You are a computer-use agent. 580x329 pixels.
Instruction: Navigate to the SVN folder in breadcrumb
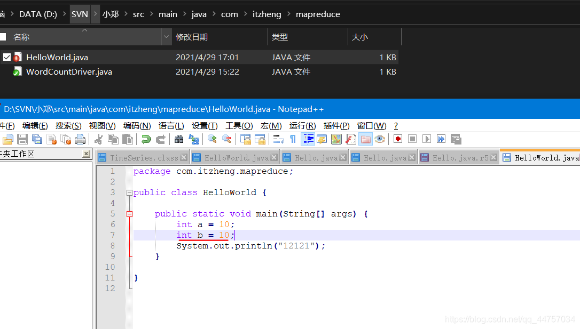80,14
